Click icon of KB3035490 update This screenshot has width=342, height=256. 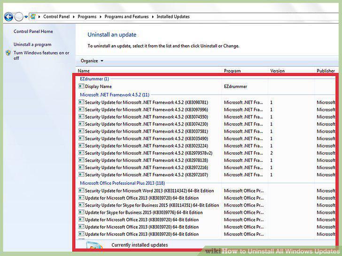[x=81, y=138]
